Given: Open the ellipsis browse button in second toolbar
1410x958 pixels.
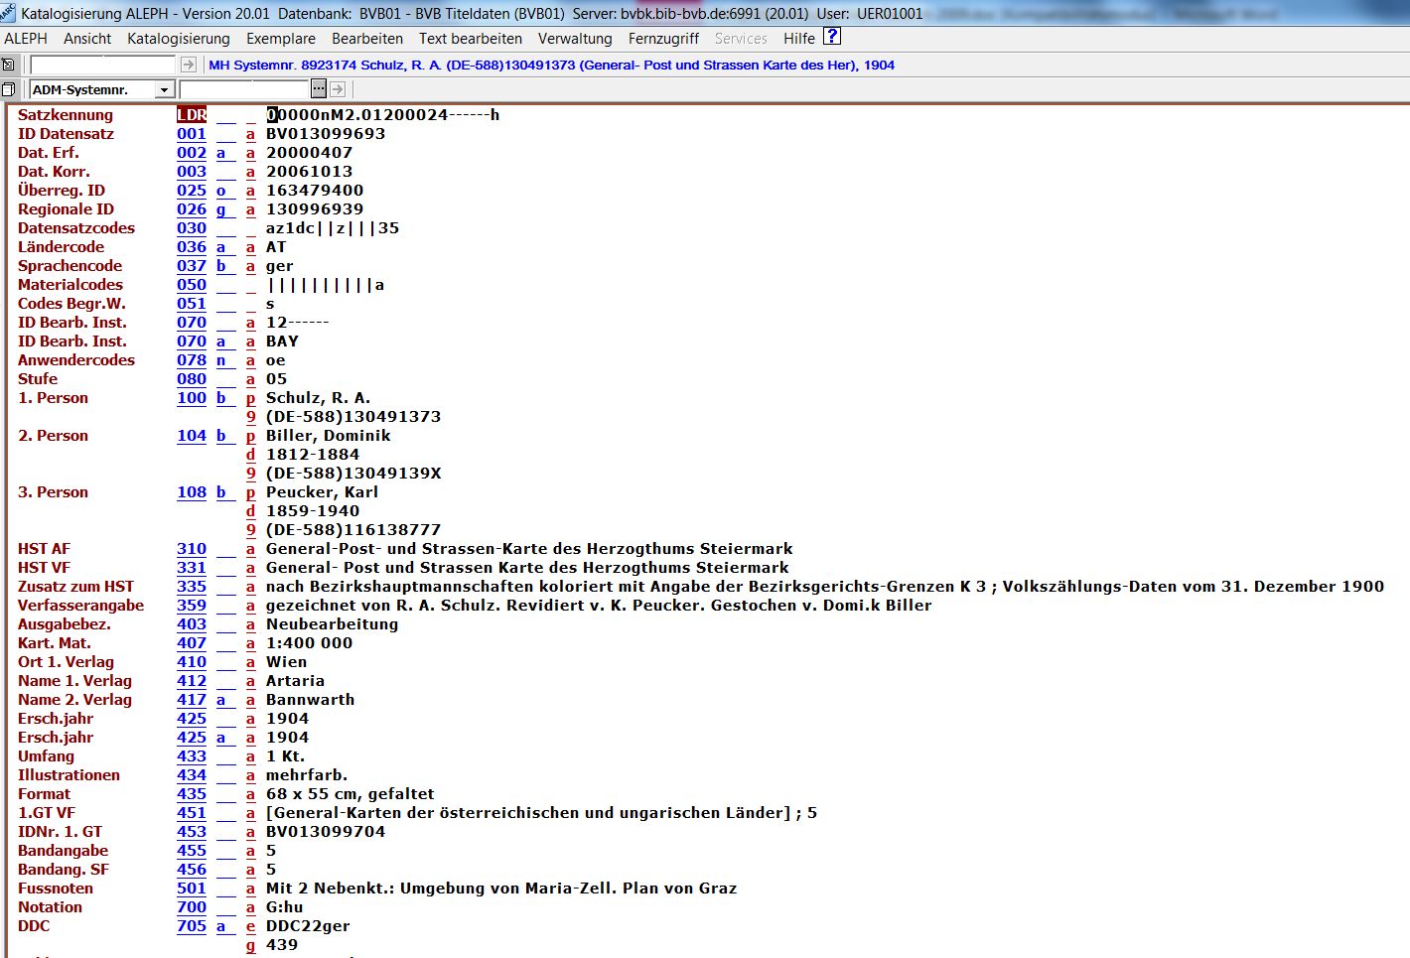Looking at the screenshot, I should tap(318, 89).
